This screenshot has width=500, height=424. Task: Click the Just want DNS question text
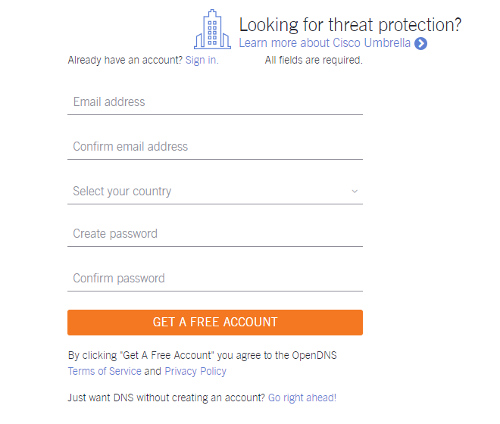(x=166, y=397)
